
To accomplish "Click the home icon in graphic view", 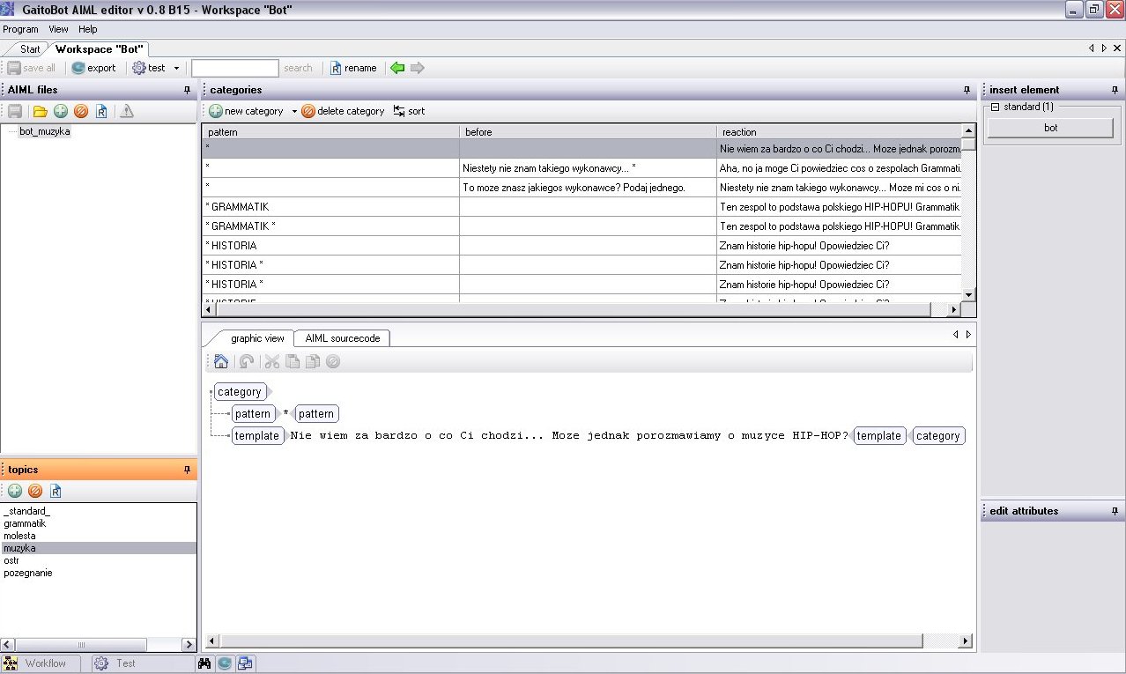I will click(221, 361).
